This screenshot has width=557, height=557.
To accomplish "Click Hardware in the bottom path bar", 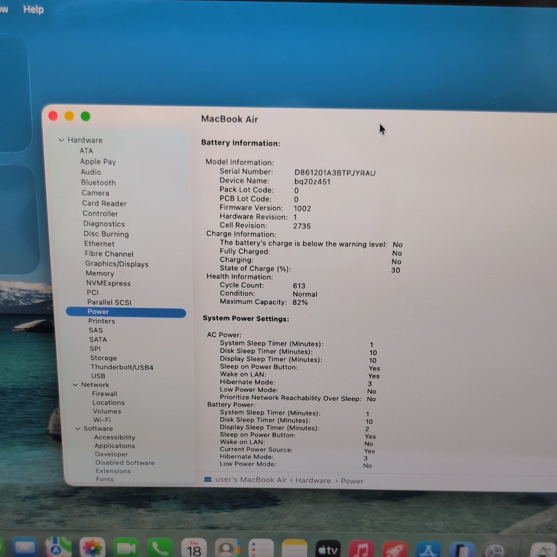I will pos(313,480).
